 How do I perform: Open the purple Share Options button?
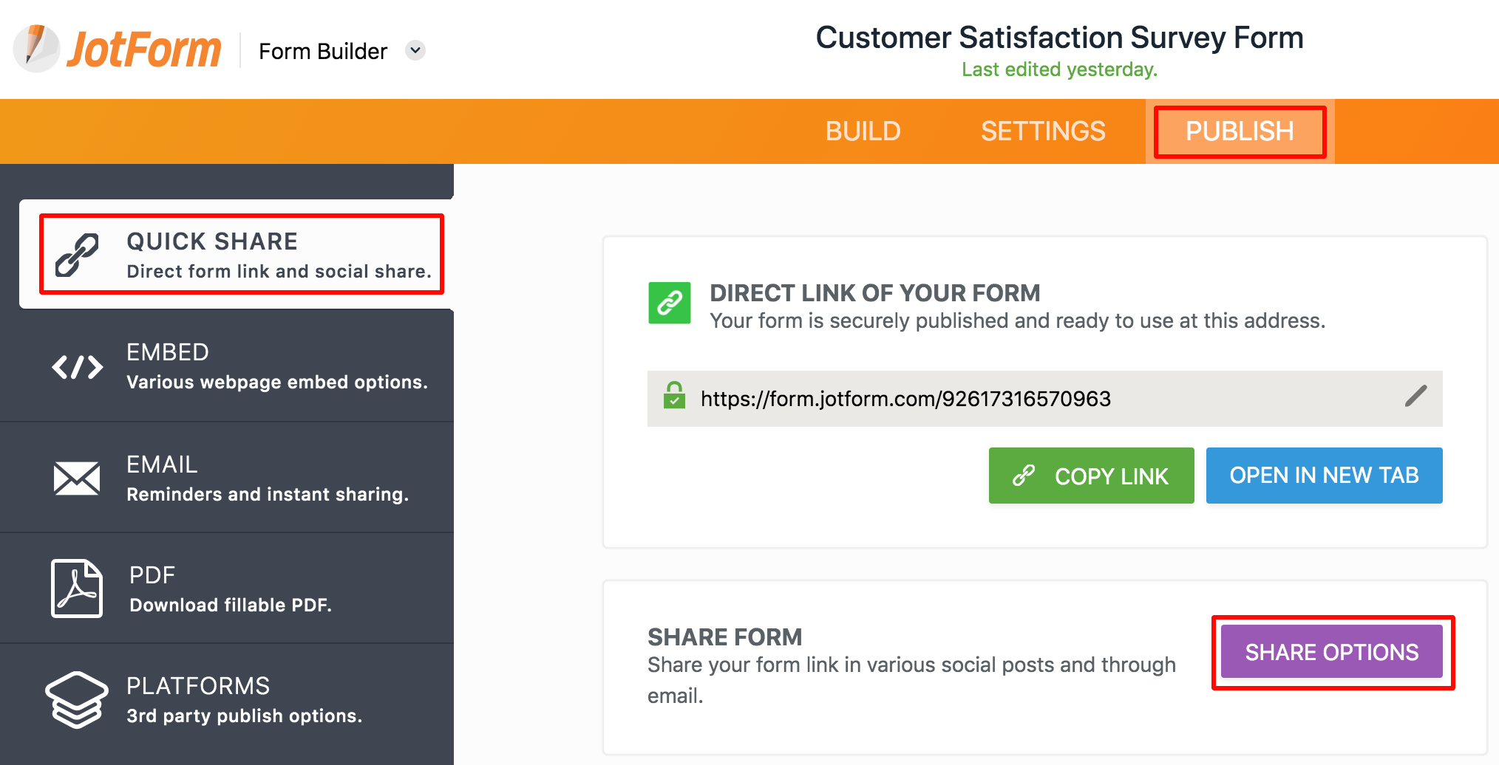(1331, 652)
